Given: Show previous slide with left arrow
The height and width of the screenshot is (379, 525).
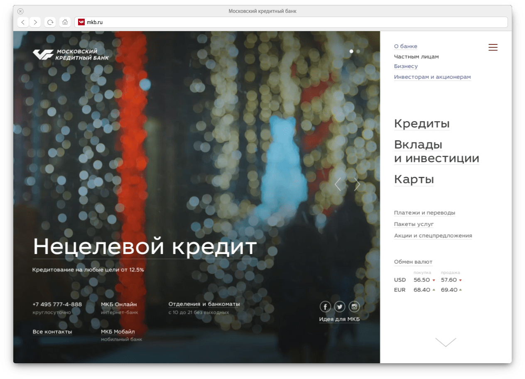Looking at the screenshot, I should 338,184.
